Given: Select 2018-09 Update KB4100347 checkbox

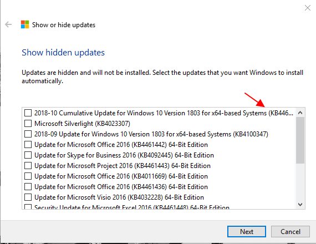Looking at the screenshot, I should pos(28,134).
